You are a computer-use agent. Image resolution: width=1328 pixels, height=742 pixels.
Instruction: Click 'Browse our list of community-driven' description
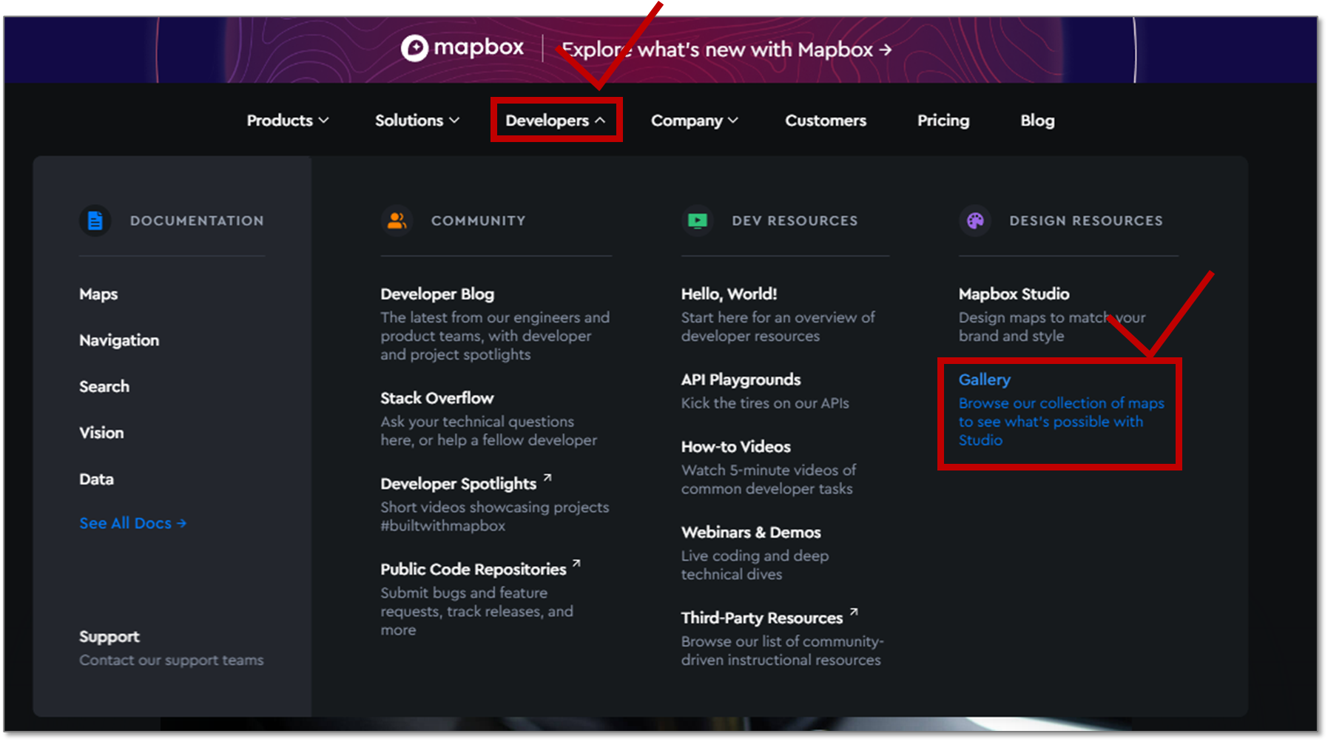[x=783, y=650]
